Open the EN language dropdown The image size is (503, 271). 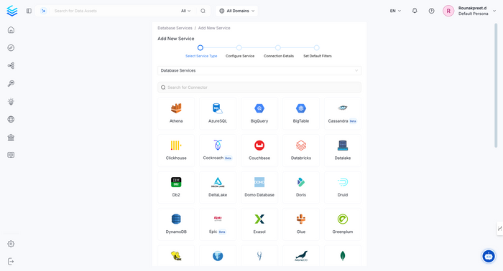pos(395,11)
